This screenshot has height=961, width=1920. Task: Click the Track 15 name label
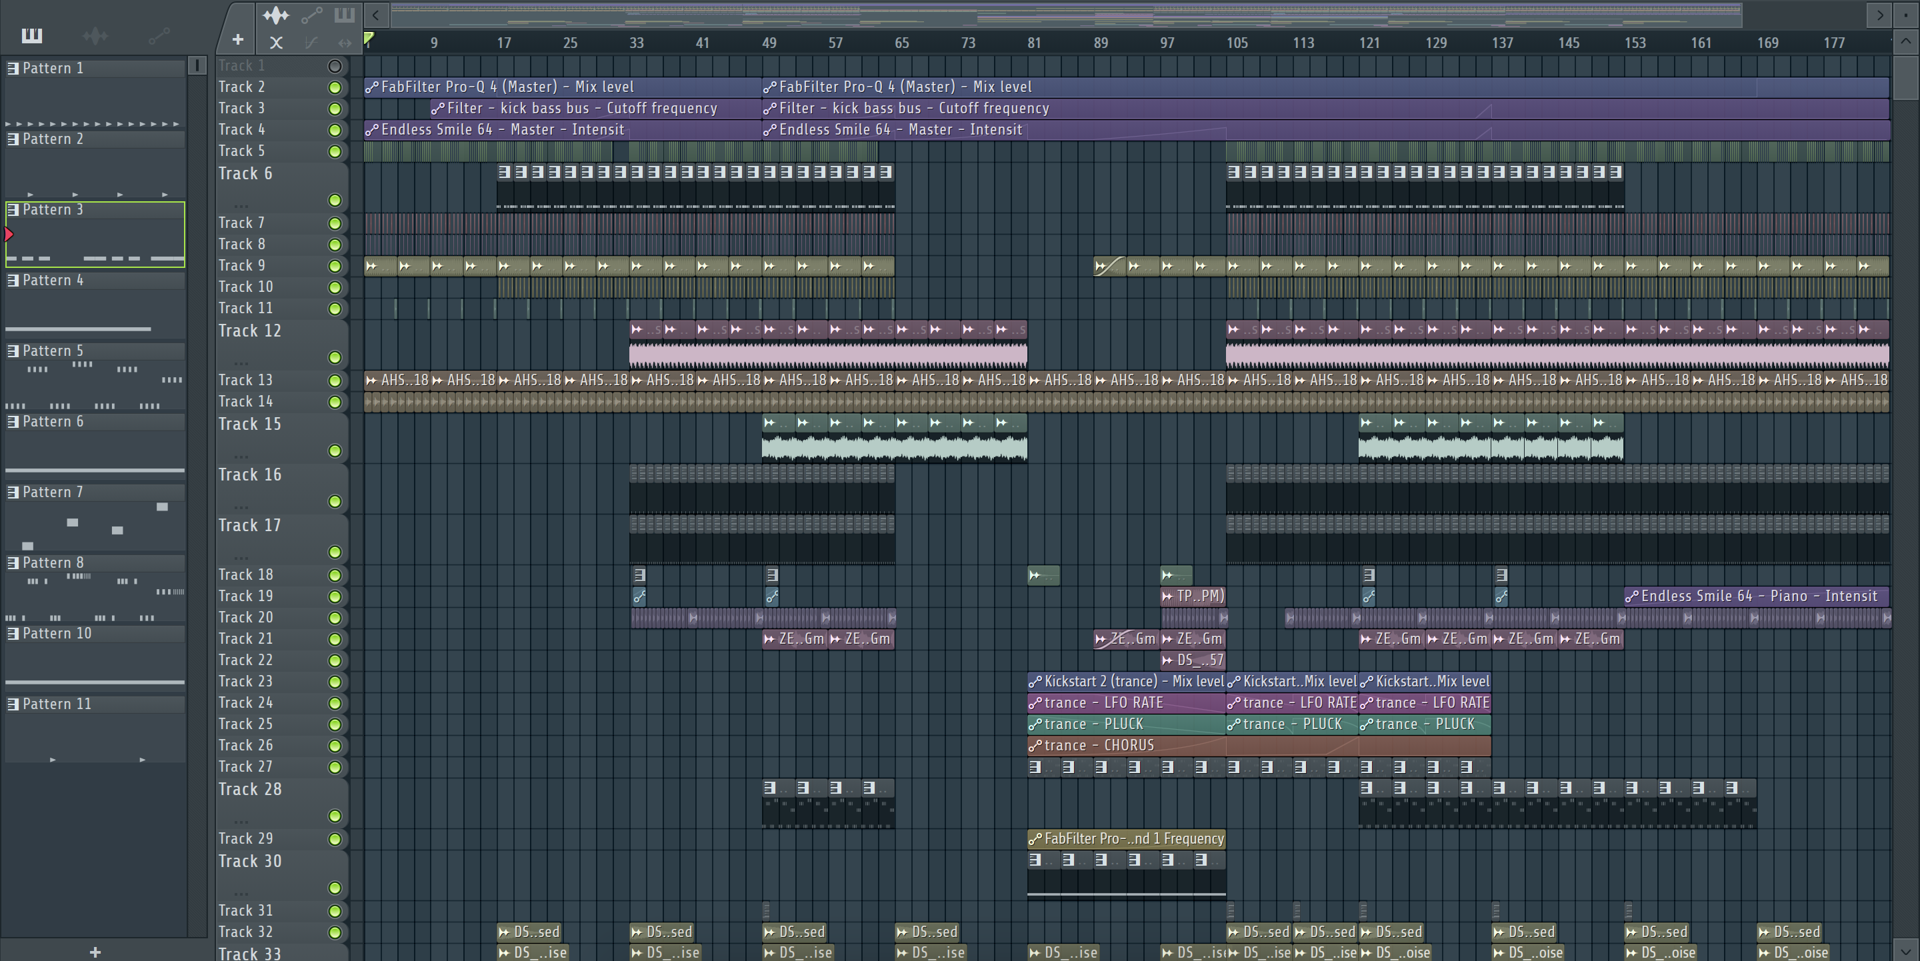tap(250, 424)
